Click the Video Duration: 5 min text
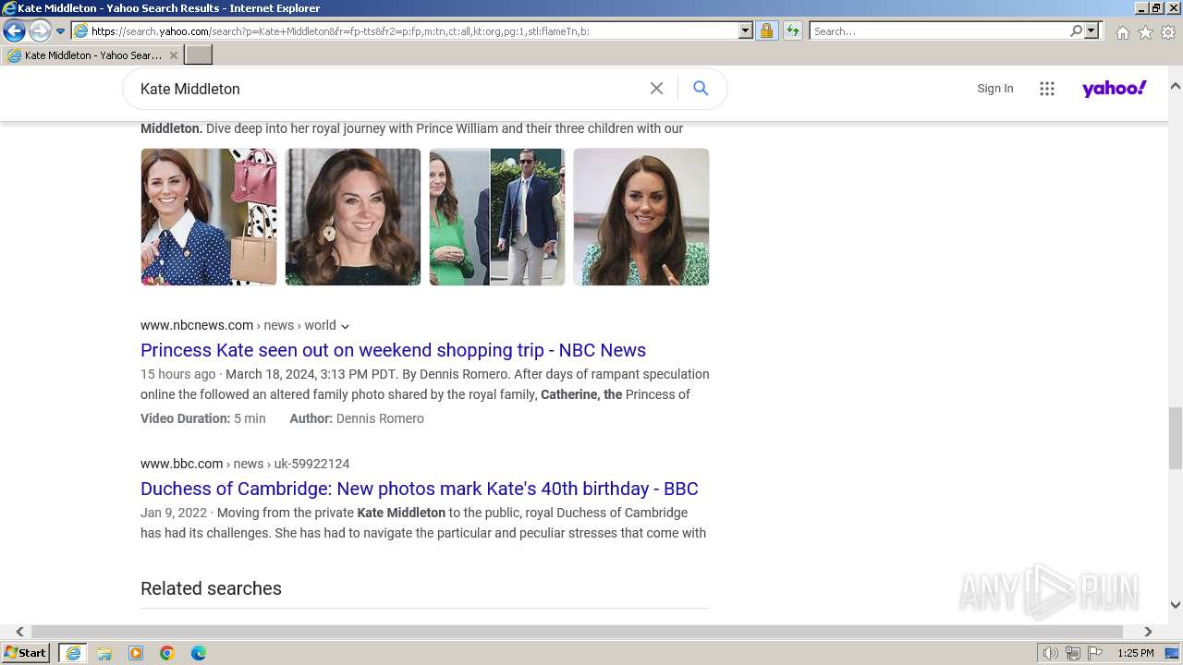This screenshot has width=1183, height=665. tap(203, 418)
